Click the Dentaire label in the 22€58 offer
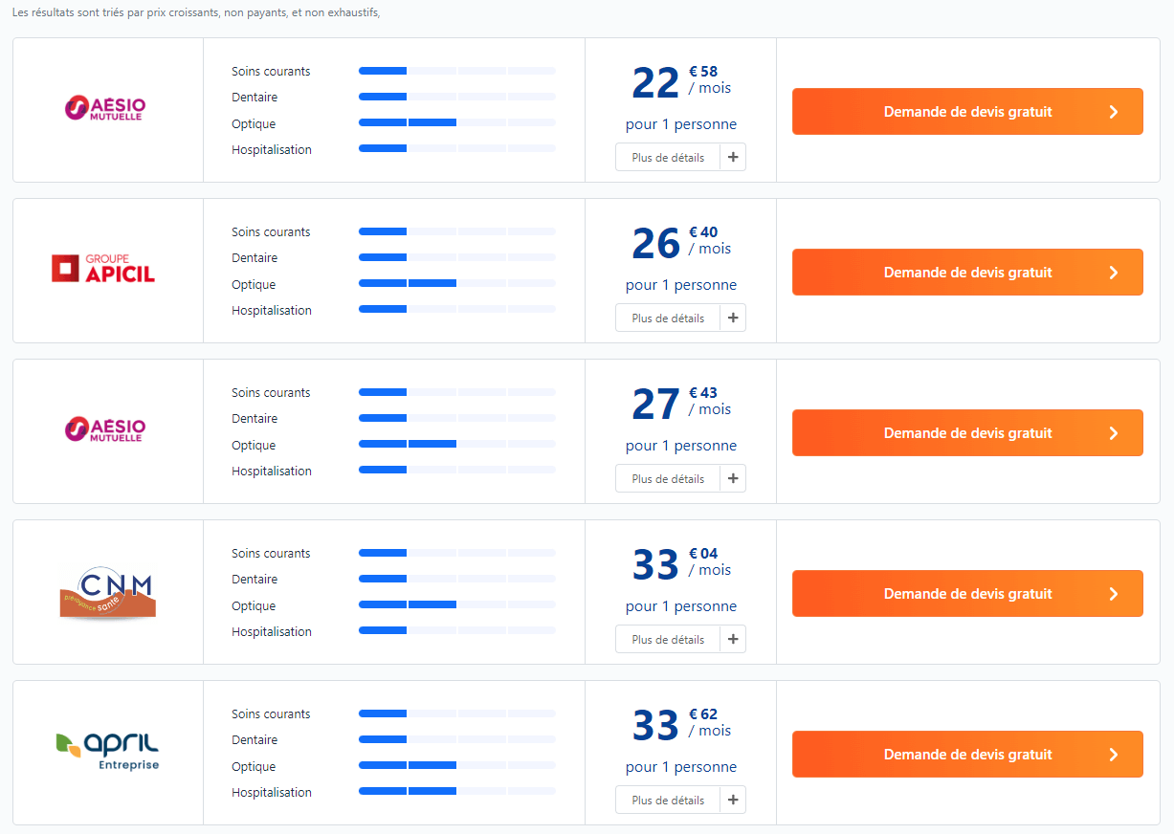1174x834 pixels. coord(255,98)
